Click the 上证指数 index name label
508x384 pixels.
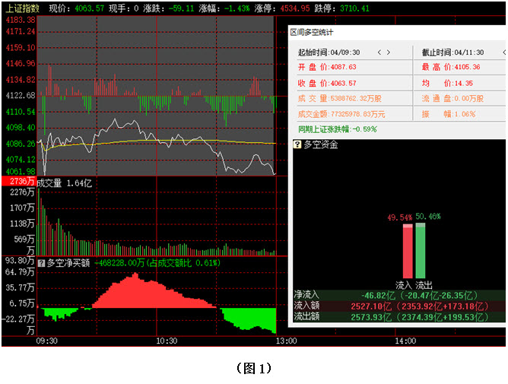click(18, 8)
